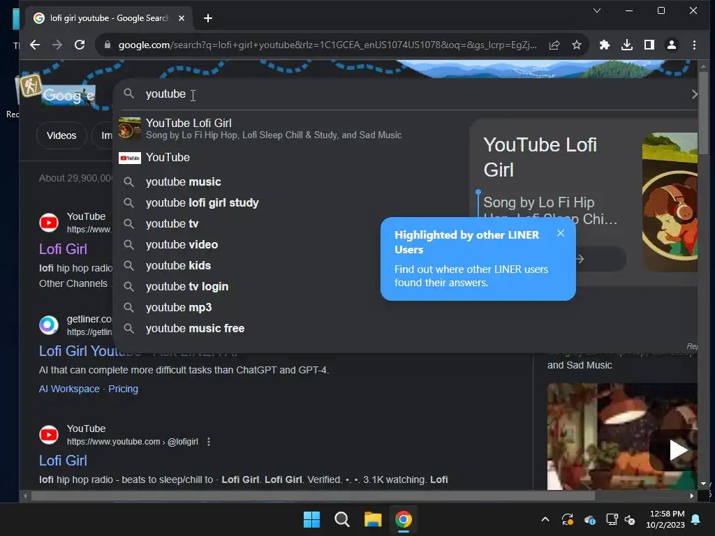Click the search magnifier icon in search box
This screenshot has height=536, width=715.
coord(129,94)
